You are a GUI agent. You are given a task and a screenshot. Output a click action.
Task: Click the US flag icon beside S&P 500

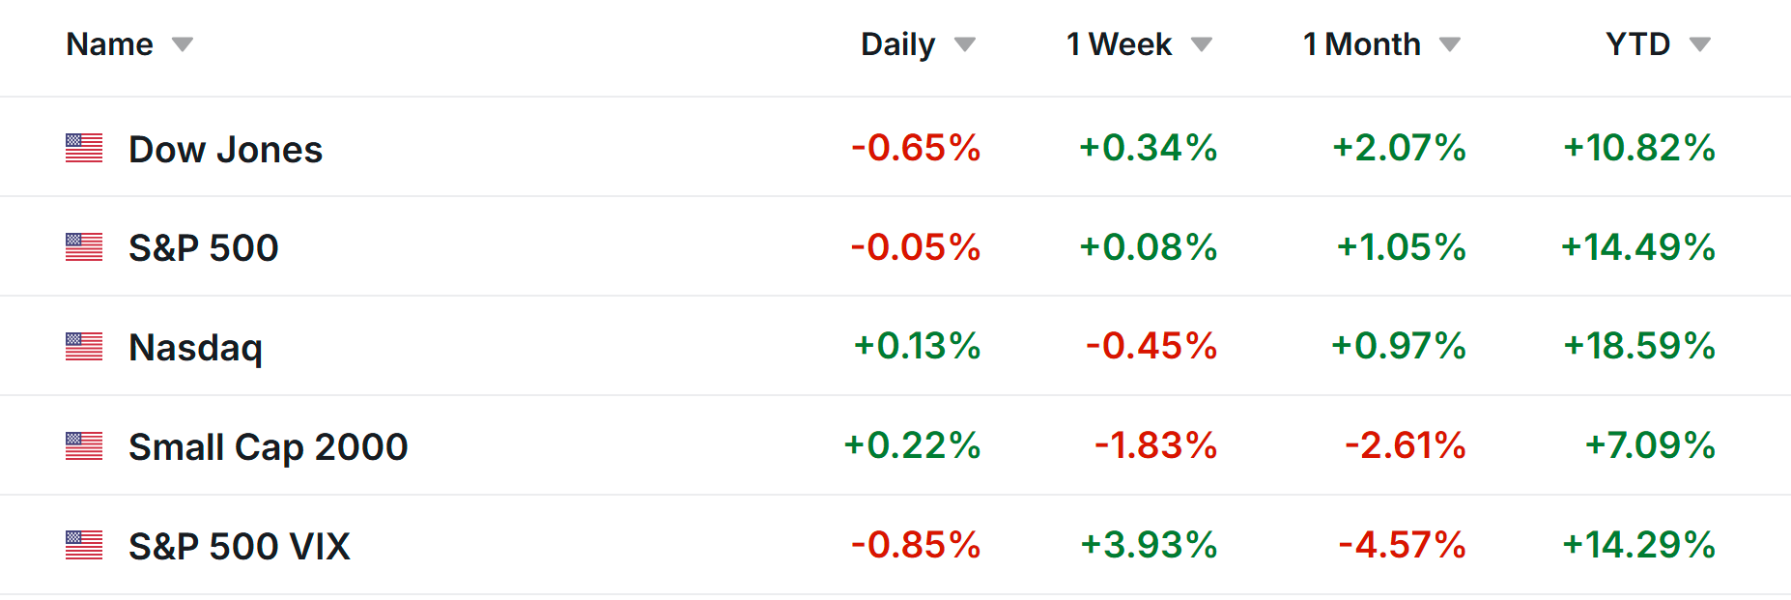(x=84, y=247)
